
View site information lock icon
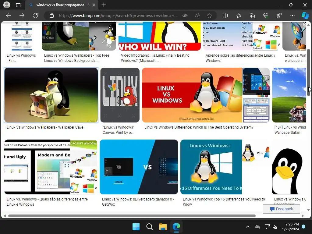[52, 16]
